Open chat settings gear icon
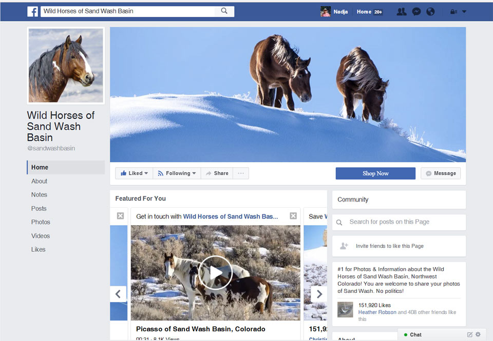The height and width of the screenshot is (341, 493). [x=478, y=334]
